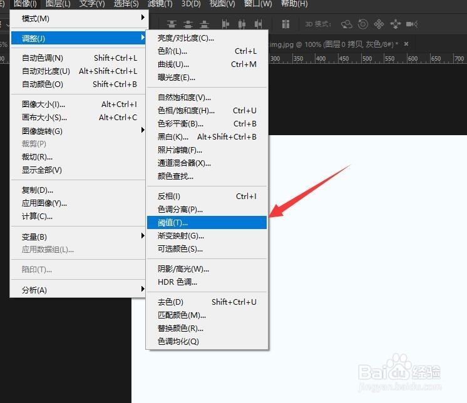The height and width of the screenshot is (403, 467).
Task: Choose 自动颜色(O) menu item
Action: coord(78,84)
